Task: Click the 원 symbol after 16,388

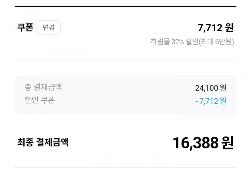Action: point(228,143)
